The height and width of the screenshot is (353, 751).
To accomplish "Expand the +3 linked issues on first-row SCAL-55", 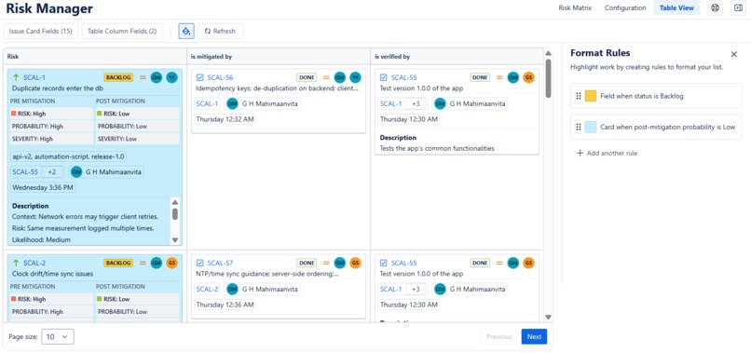I will 416,103.
